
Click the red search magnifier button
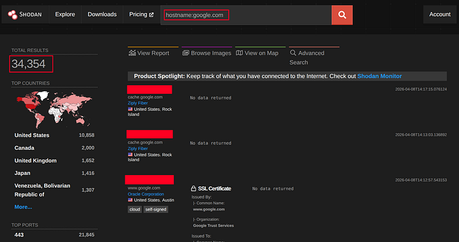coord(342,15)
